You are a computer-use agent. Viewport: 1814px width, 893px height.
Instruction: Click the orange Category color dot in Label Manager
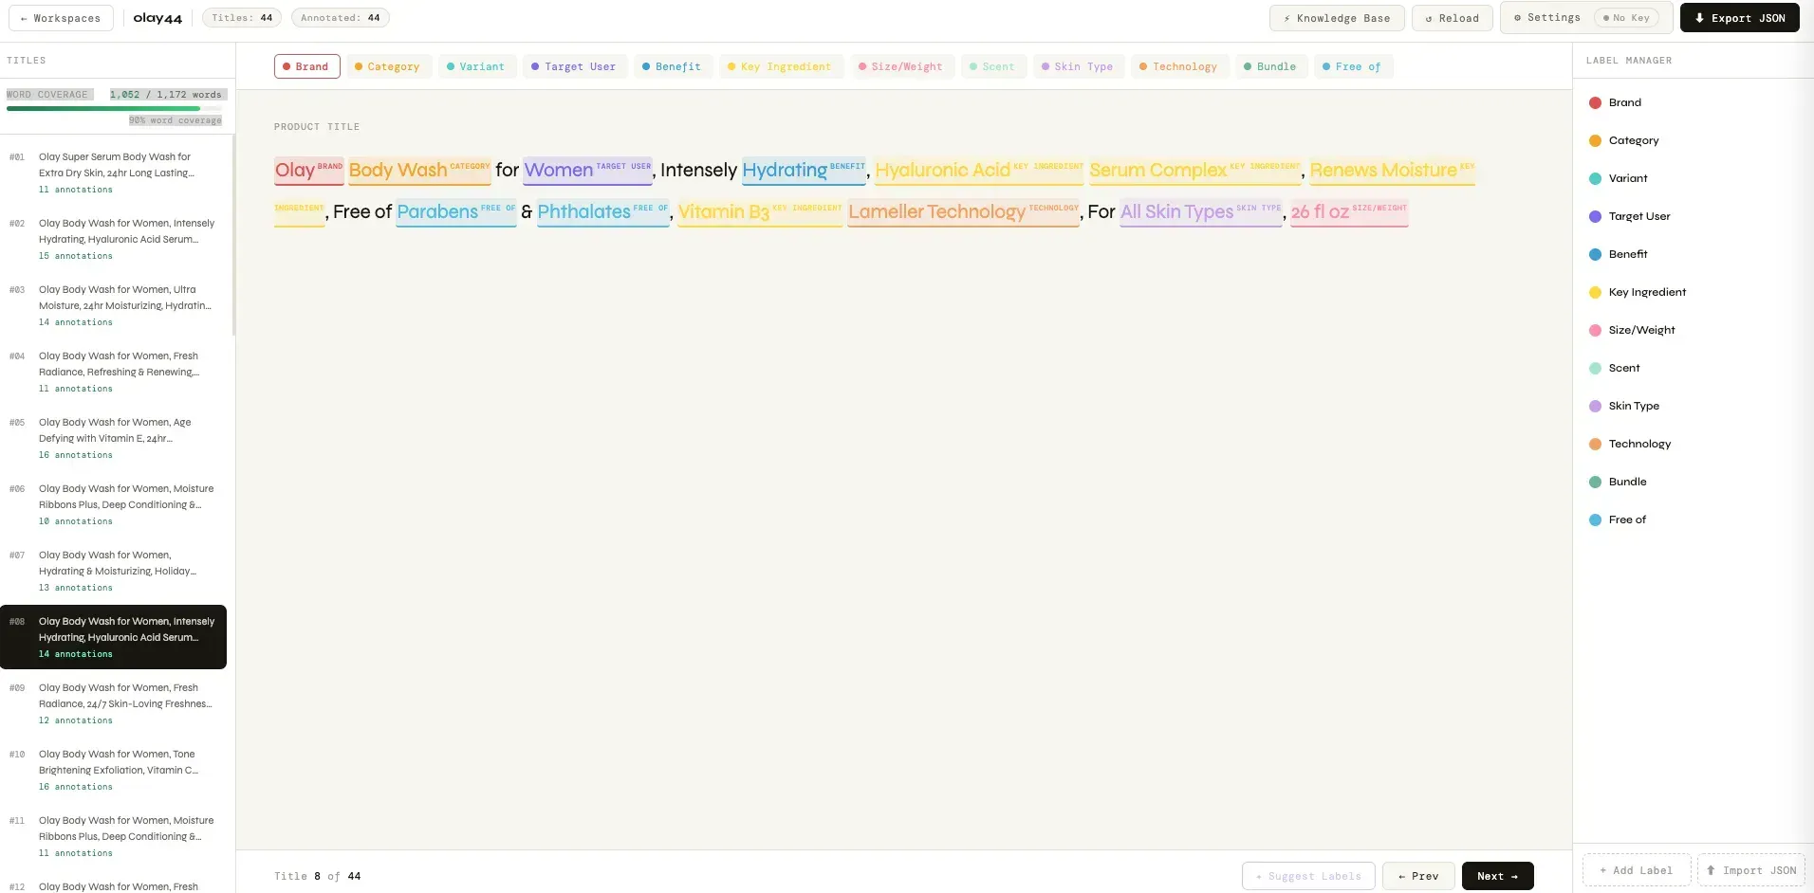tap(1595, 140)
